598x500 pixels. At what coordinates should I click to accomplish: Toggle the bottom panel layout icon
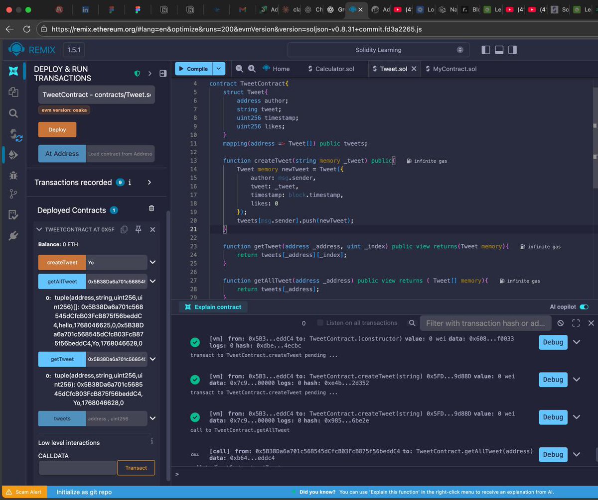click(499, 50)
